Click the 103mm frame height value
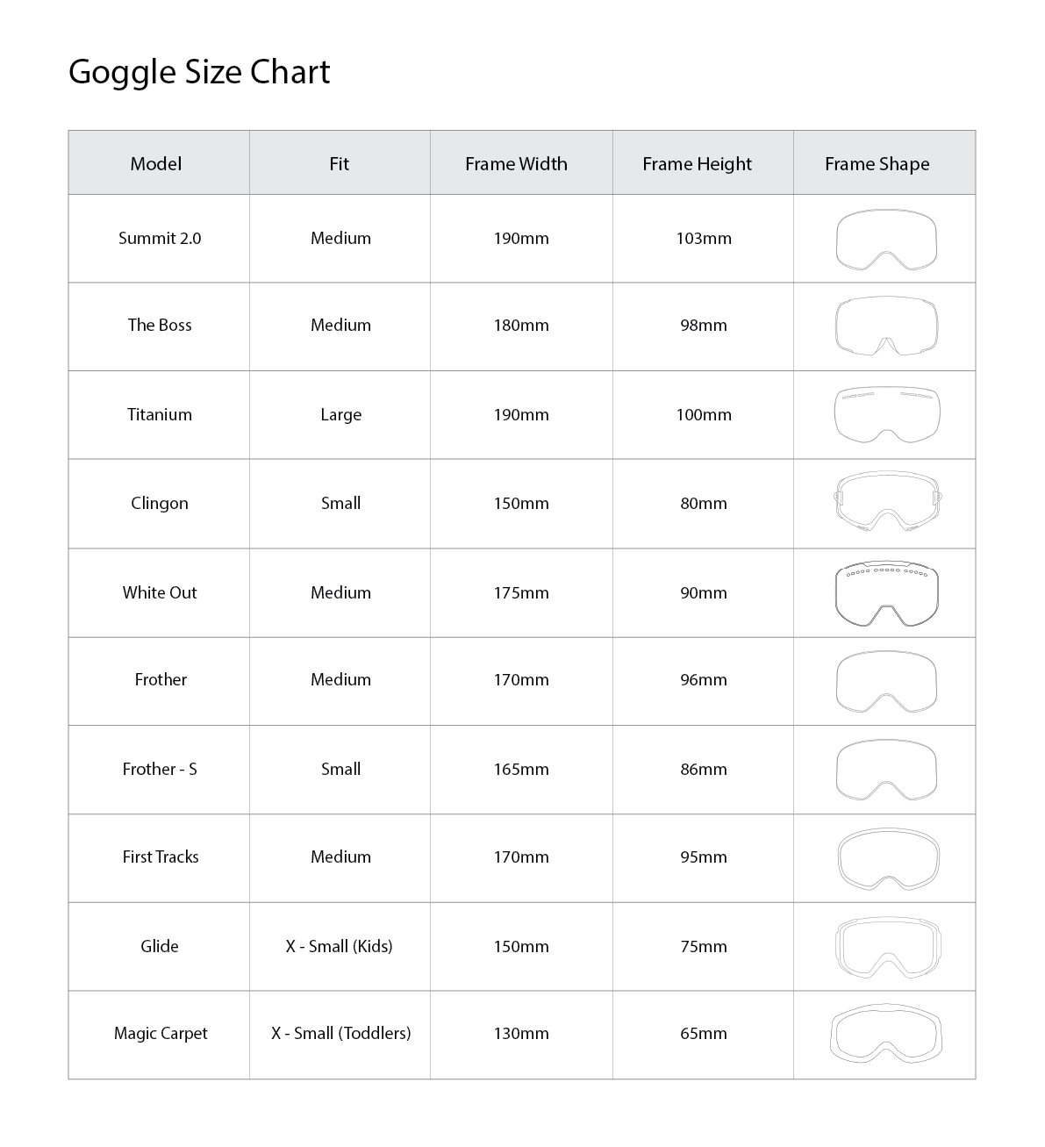Viewport: 1045px width, 1147px height. 704,239
